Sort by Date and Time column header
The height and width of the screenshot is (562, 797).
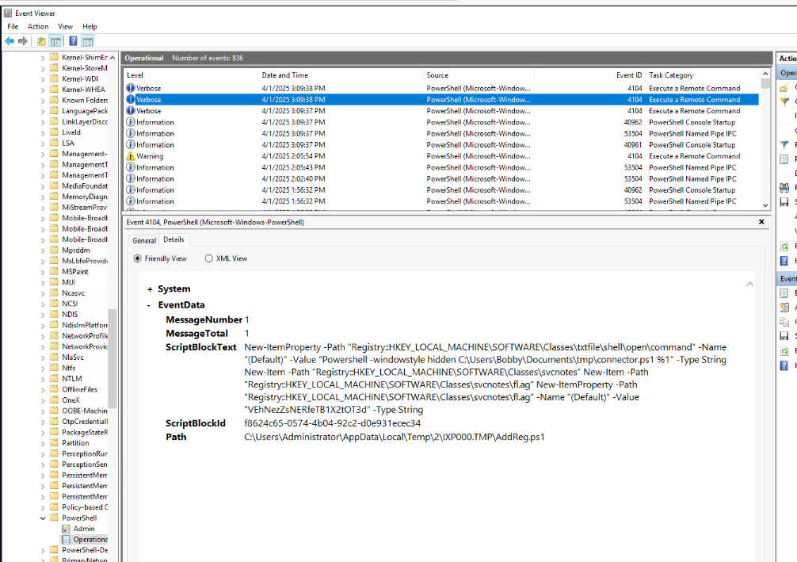pyautogui.click(x=285, y=75)
